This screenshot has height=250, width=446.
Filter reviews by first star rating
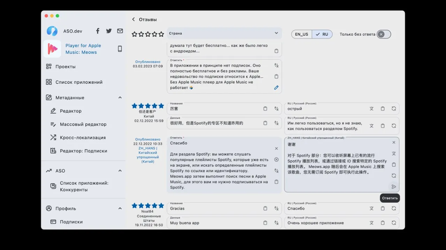pos(134,34)
